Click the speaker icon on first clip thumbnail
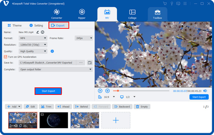The image size is (214, 135). [16, 126]
